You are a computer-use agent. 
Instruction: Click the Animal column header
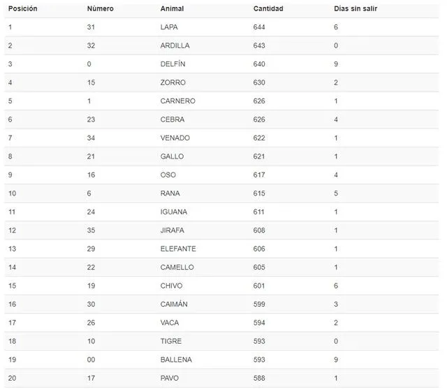pyautogui.click(x=172, y=9)
